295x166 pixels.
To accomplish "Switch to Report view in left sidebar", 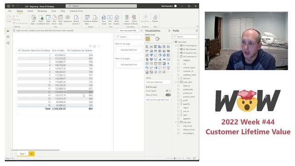I will (x=8, y=31).
